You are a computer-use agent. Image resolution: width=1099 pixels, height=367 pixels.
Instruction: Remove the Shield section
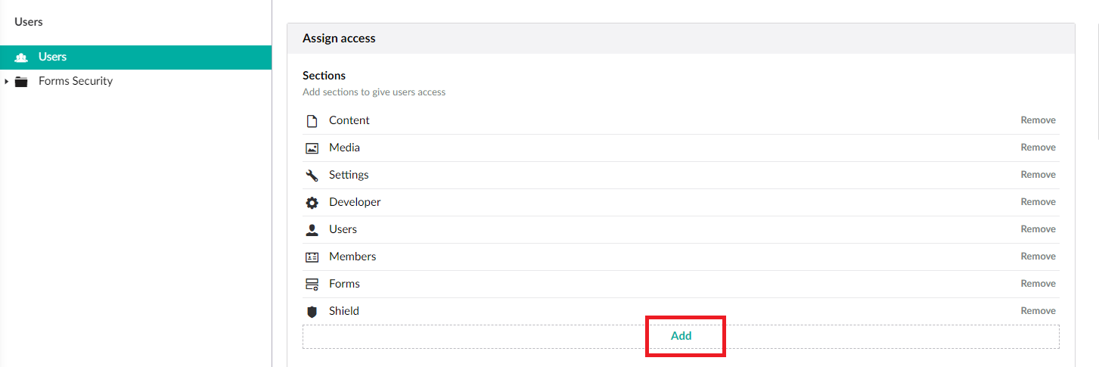point(1038,311)
